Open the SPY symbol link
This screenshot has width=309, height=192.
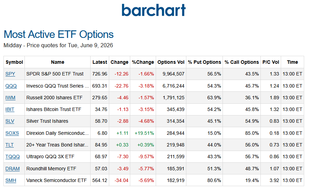tap(10, 74)
